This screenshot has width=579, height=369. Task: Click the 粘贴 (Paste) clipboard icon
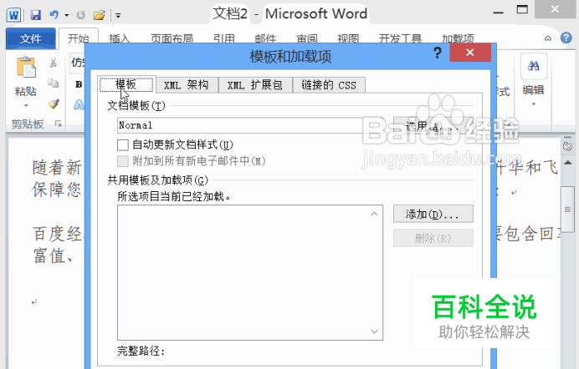(26, 68)
